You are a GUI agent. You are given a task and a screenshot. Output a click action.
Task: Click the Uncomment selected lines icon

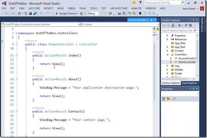[x=134, y=13]
